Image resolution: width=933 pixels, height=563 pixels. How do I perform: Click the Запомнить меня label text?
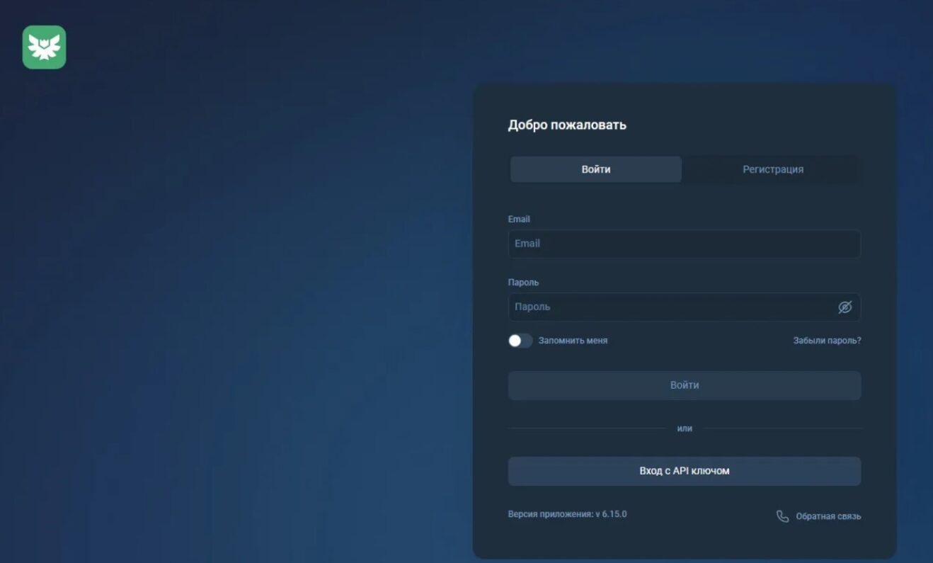click(x=573, y=341)
